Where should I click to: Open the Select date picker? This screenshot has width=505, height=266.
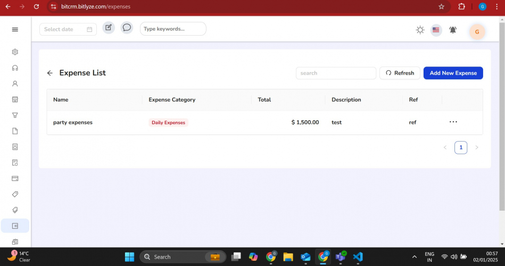click(68, 29)
